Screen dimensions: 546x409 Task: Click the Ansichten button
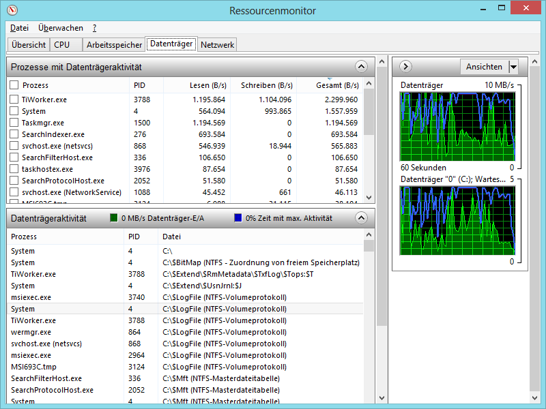pos(485,67)
